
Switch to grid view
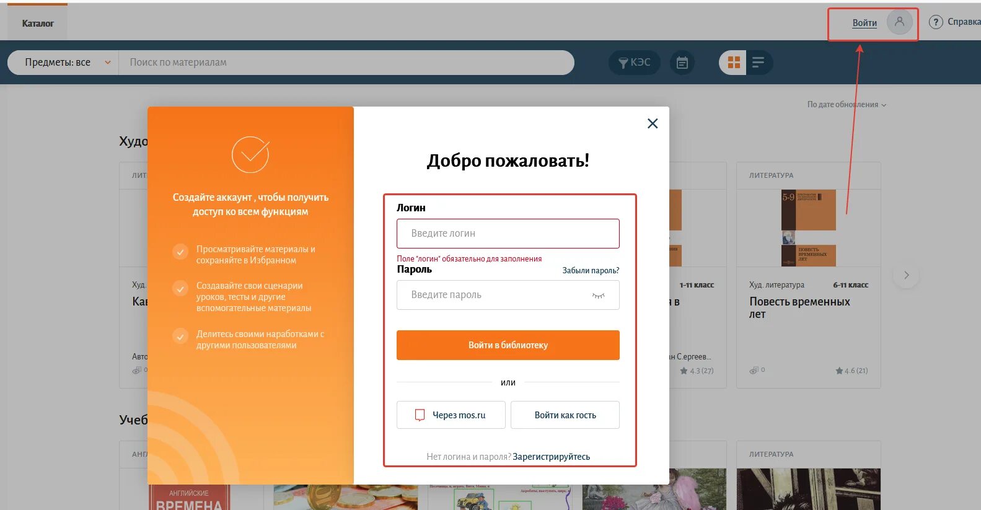pyautogui.click(x=734, y=63)
